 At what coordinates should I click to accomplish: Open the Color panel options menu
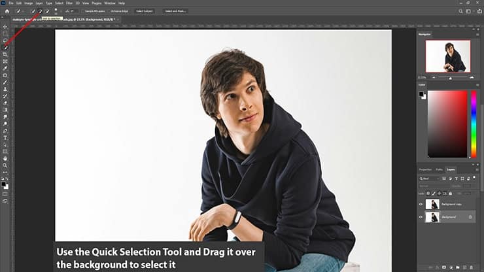477,84
